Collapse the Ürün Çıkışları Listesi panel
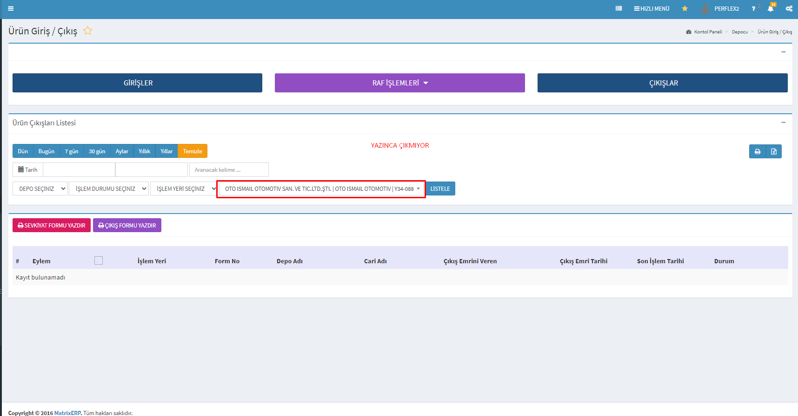This screenshot has height=416, width=798. 783,123
